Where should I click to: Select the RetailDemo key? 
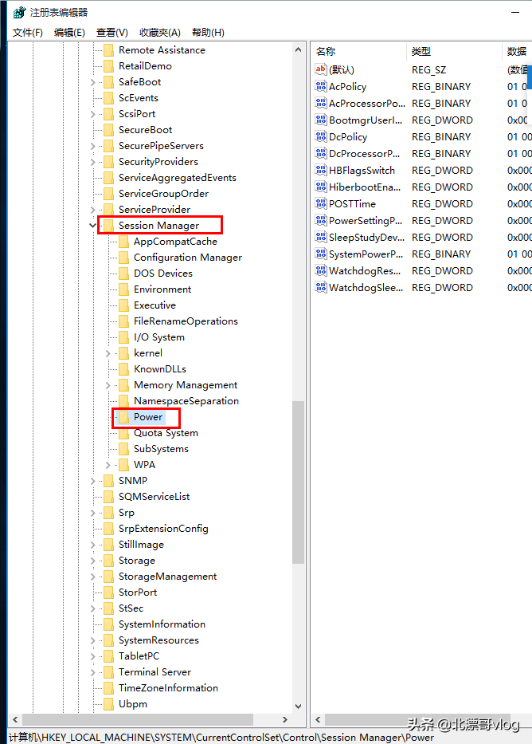click(x=145, y=66)
